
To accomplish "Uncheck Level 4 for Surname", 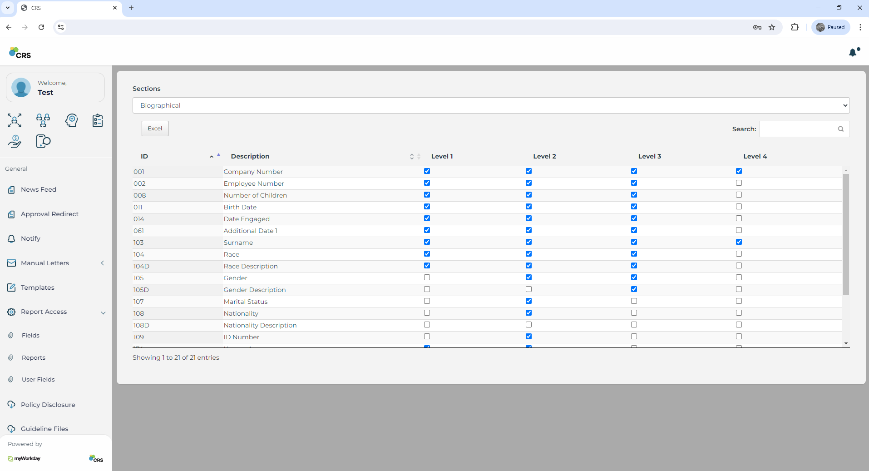I will point(739,242).
